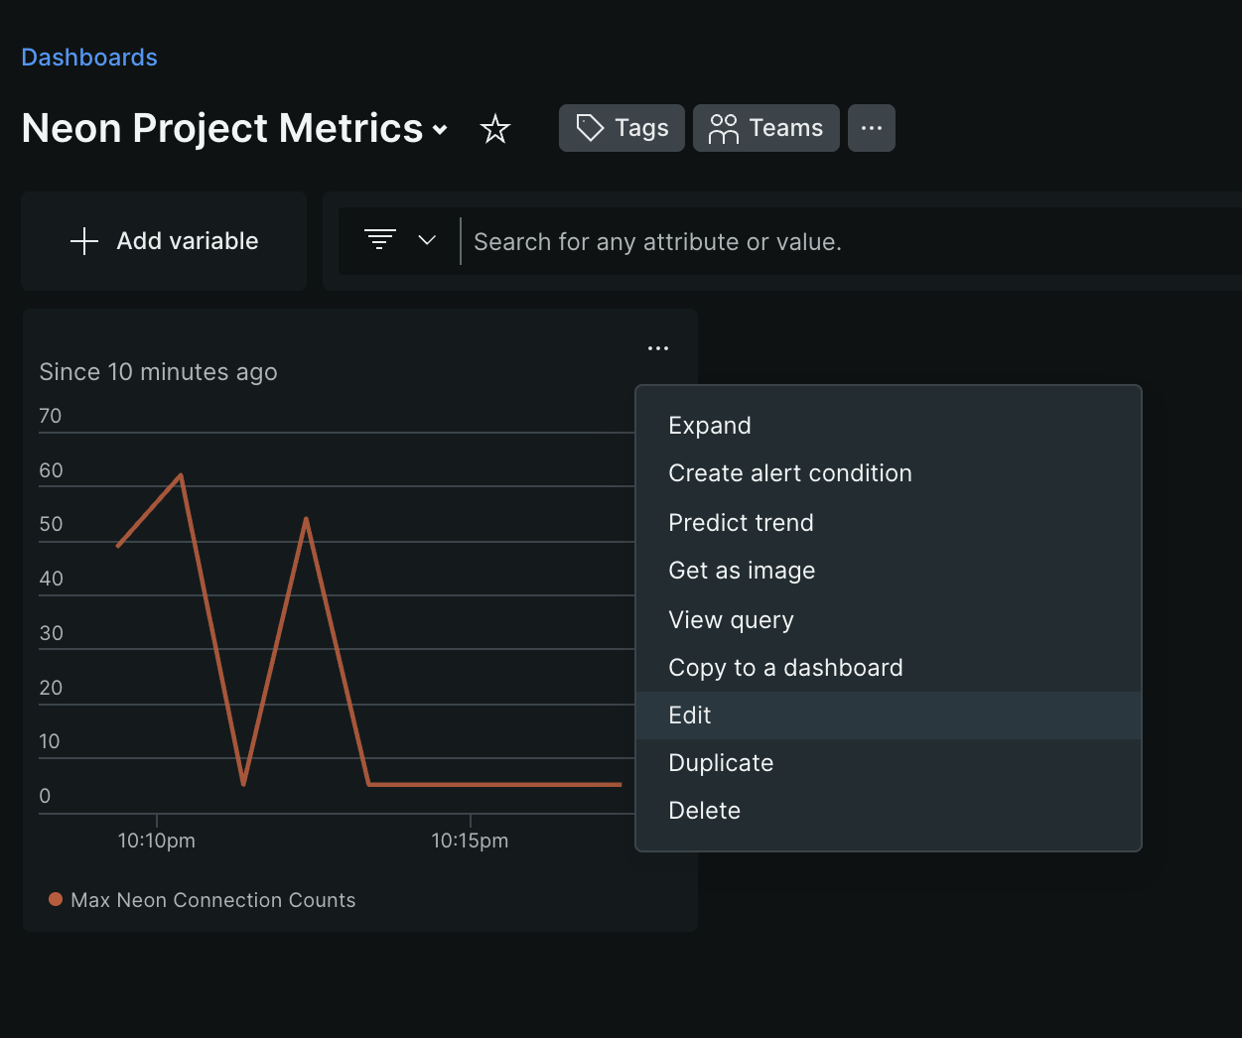Viewport: 1242px width, 1038px height.
Task: Open the Neon Project Metrics title dropdown
Action: click(441, 131)
